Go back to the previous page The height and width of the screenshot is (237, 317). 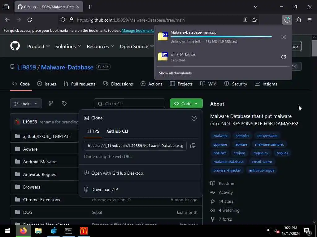7,20
